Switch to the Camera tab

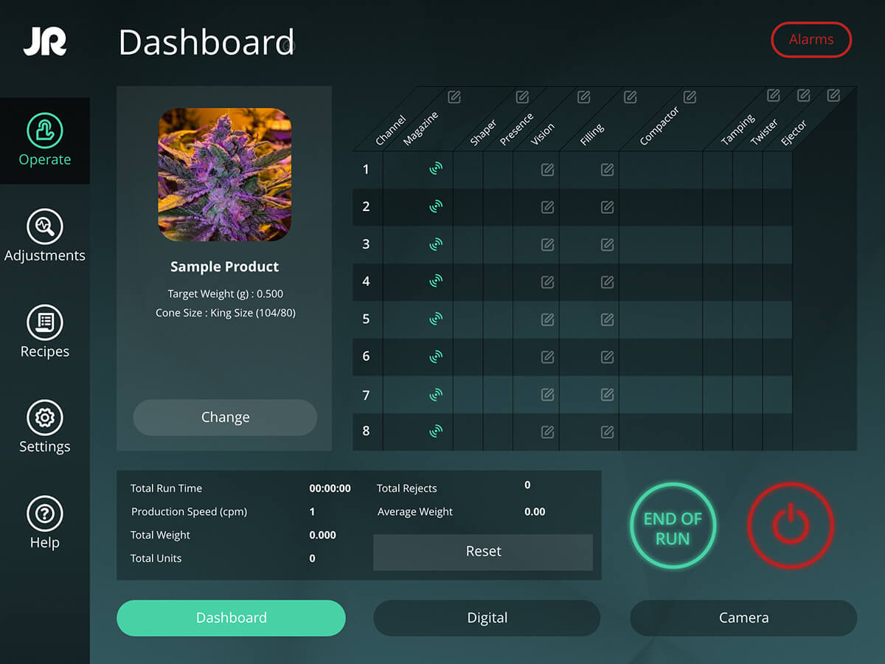(743, 618)
